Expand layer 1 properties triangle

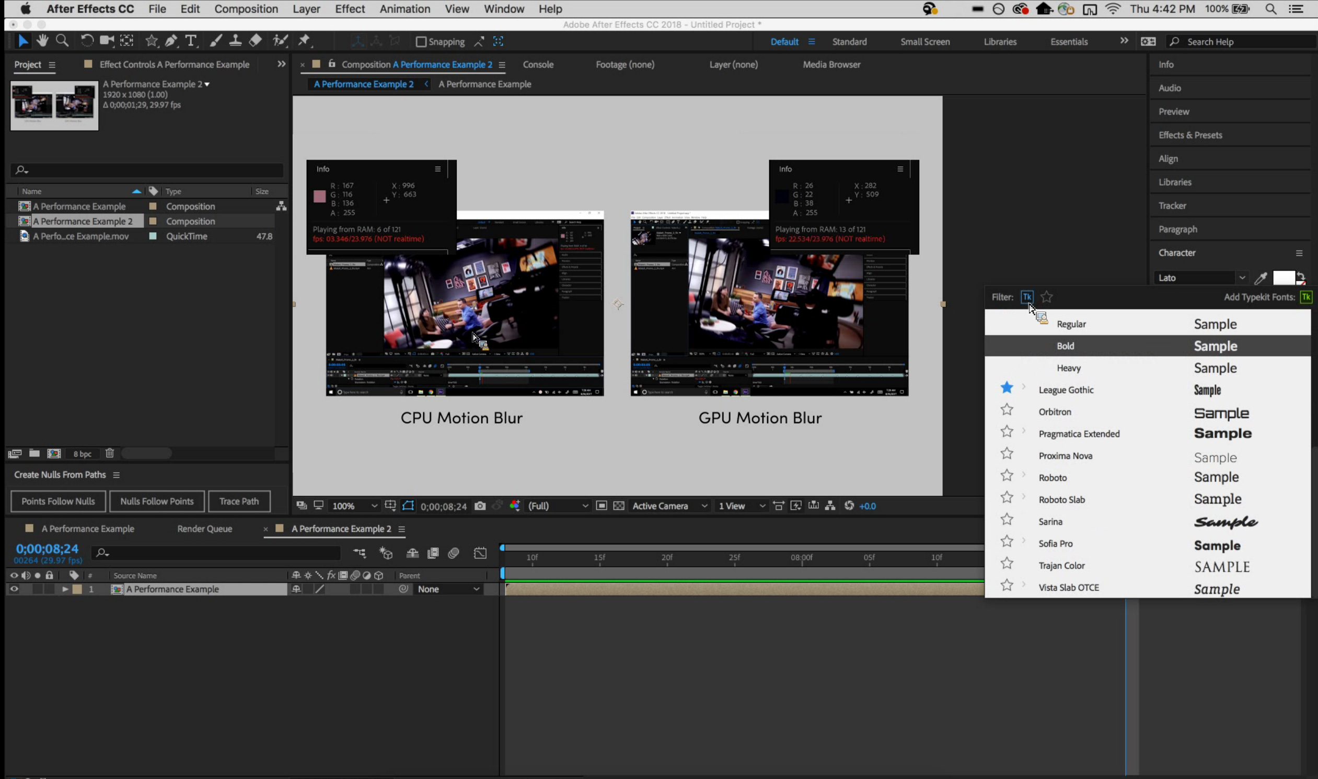(65, 589)
